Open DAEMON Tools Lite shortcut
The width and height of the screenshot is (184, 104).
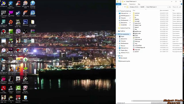tap(33, 5)
